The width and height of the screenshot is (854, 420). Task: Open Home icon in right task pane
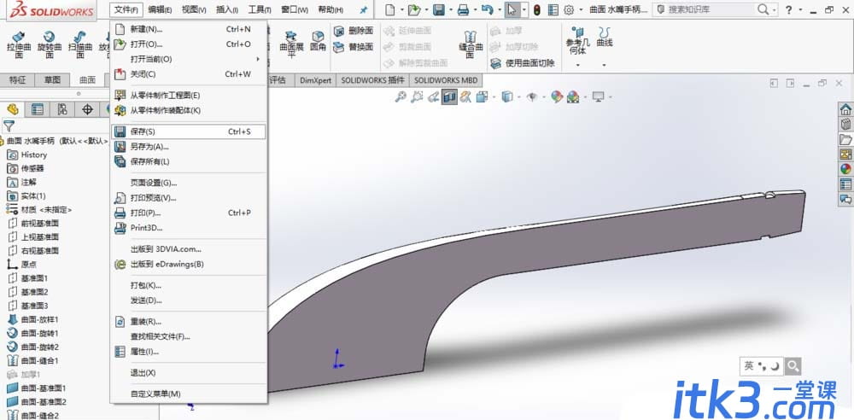(845, 109)
